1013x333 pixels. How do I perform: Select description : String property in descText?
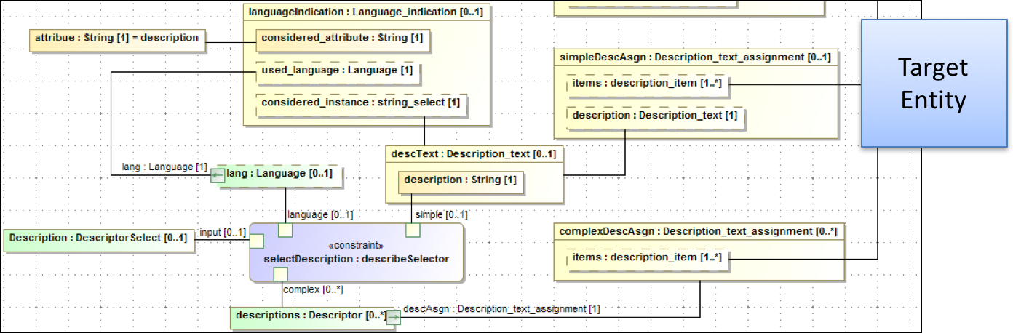coord(460,180)
